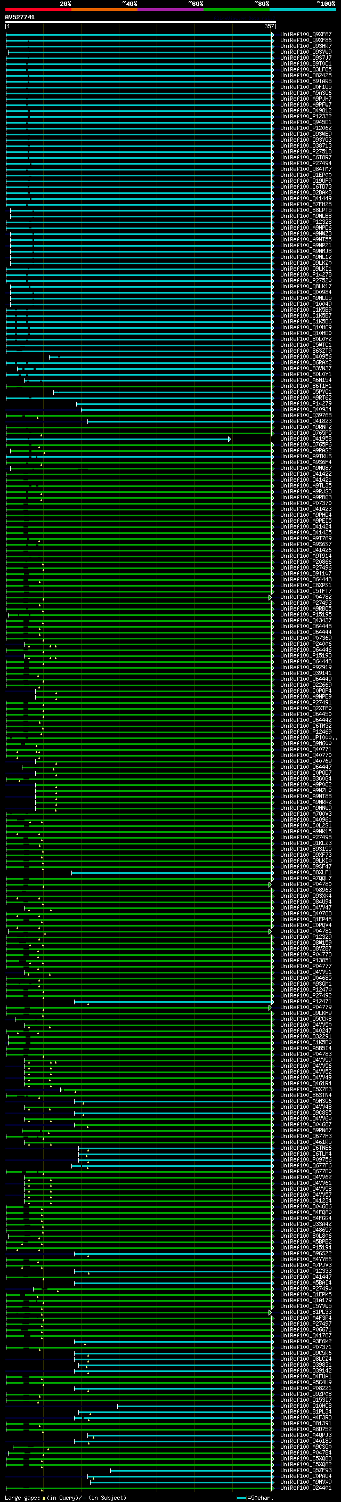This screenshot has height=1502, width=341.
Task: Open the UniRef100_Q93YG3 entry
Action: click(x=306, y=140)
